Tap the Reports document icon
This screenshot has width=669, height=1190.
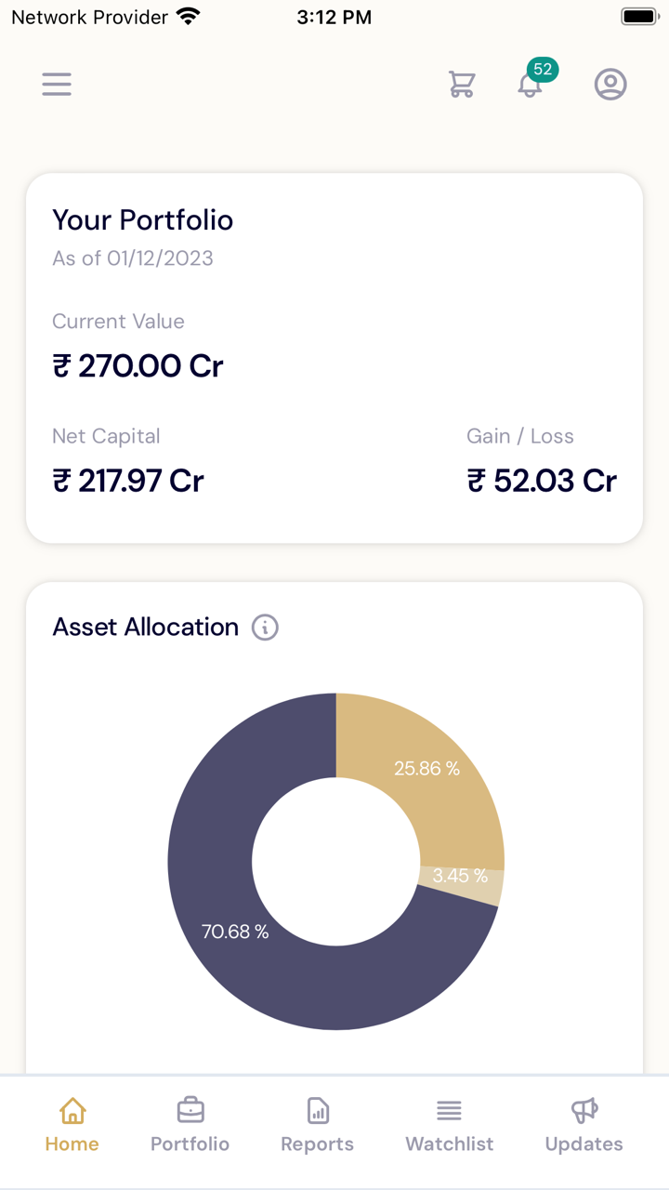pos(318,1110)
